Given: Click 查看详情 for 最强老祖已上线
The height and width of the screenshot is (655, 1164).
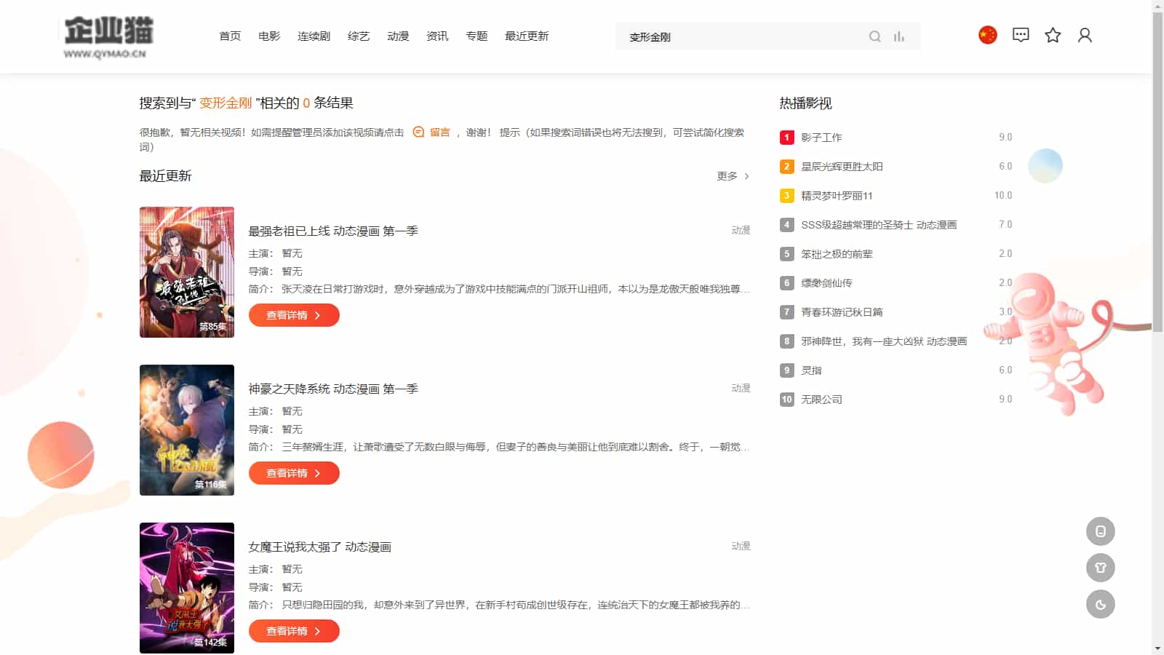Looking at the screenshot, I should tap(294, 315).
